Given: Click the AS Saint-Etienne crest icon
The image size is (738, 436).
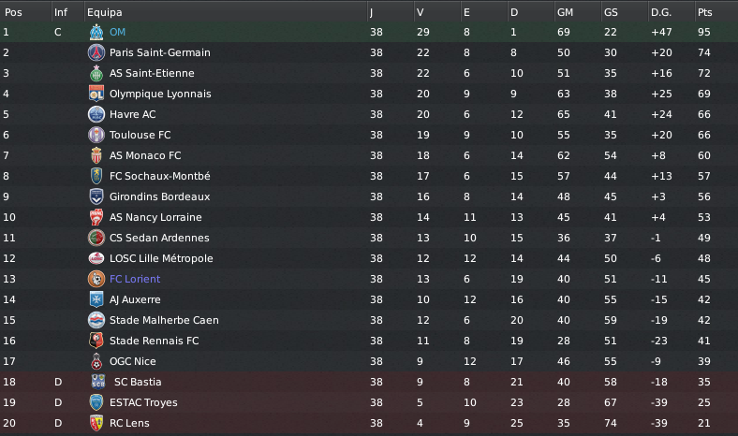Looking at the screenshot, I should [96, 73].
